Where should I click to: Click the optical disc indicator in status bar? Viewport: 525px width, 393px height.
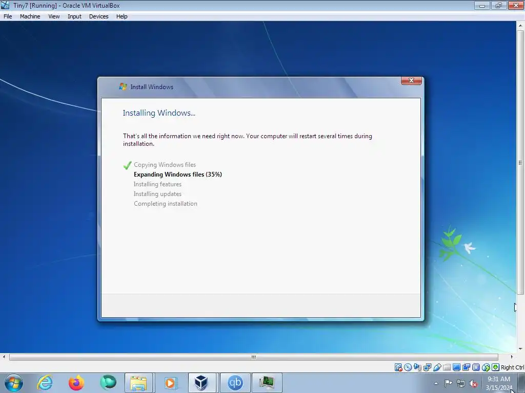[x=408, y=367]
